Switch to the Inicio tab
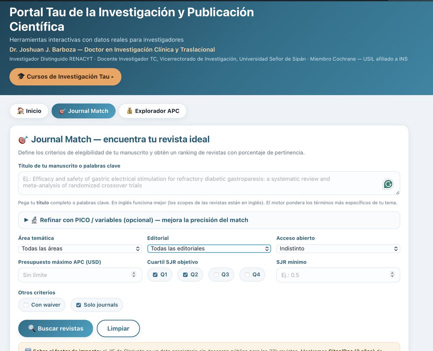Image resolution: width=433 pixels, height=351 pixels. pos(29,111)
